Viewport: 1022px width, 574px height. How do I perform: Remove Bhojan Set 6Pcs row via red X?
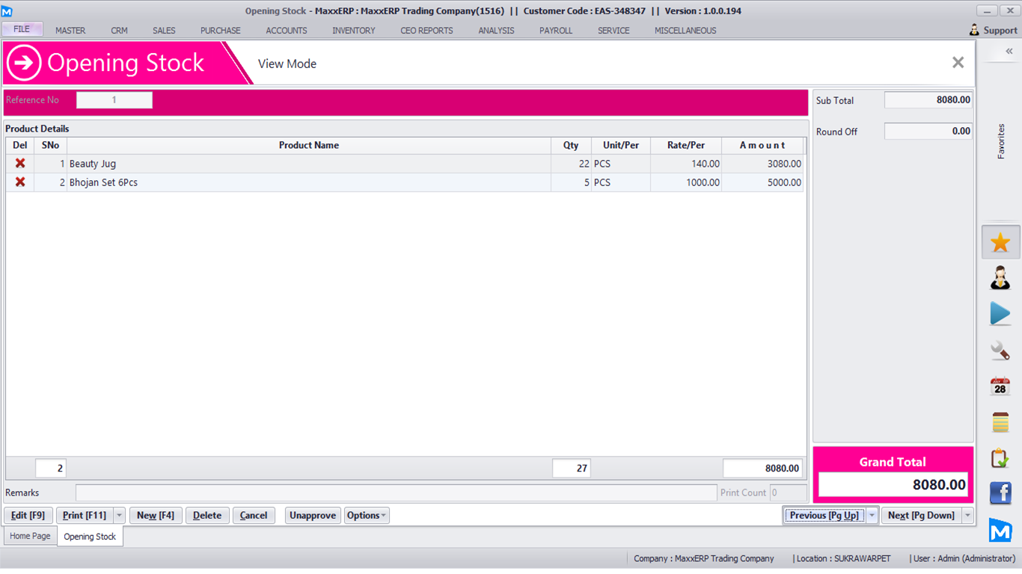[x=20, y=182]
